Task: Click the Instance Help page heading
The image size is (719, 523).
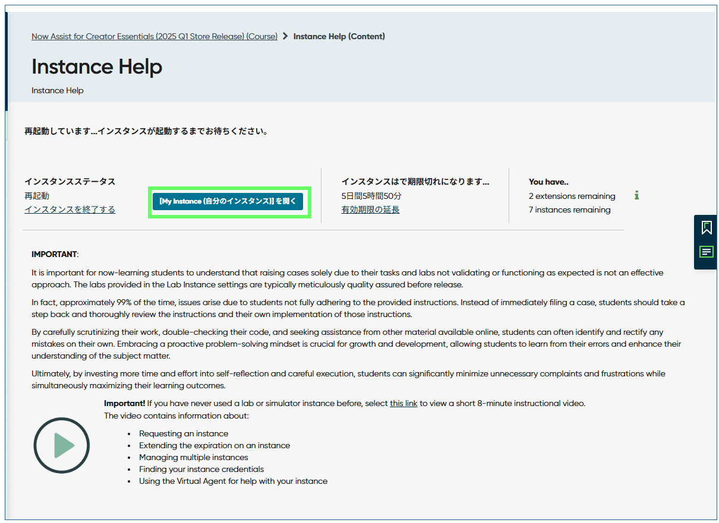Action: (x=97, y=66)
